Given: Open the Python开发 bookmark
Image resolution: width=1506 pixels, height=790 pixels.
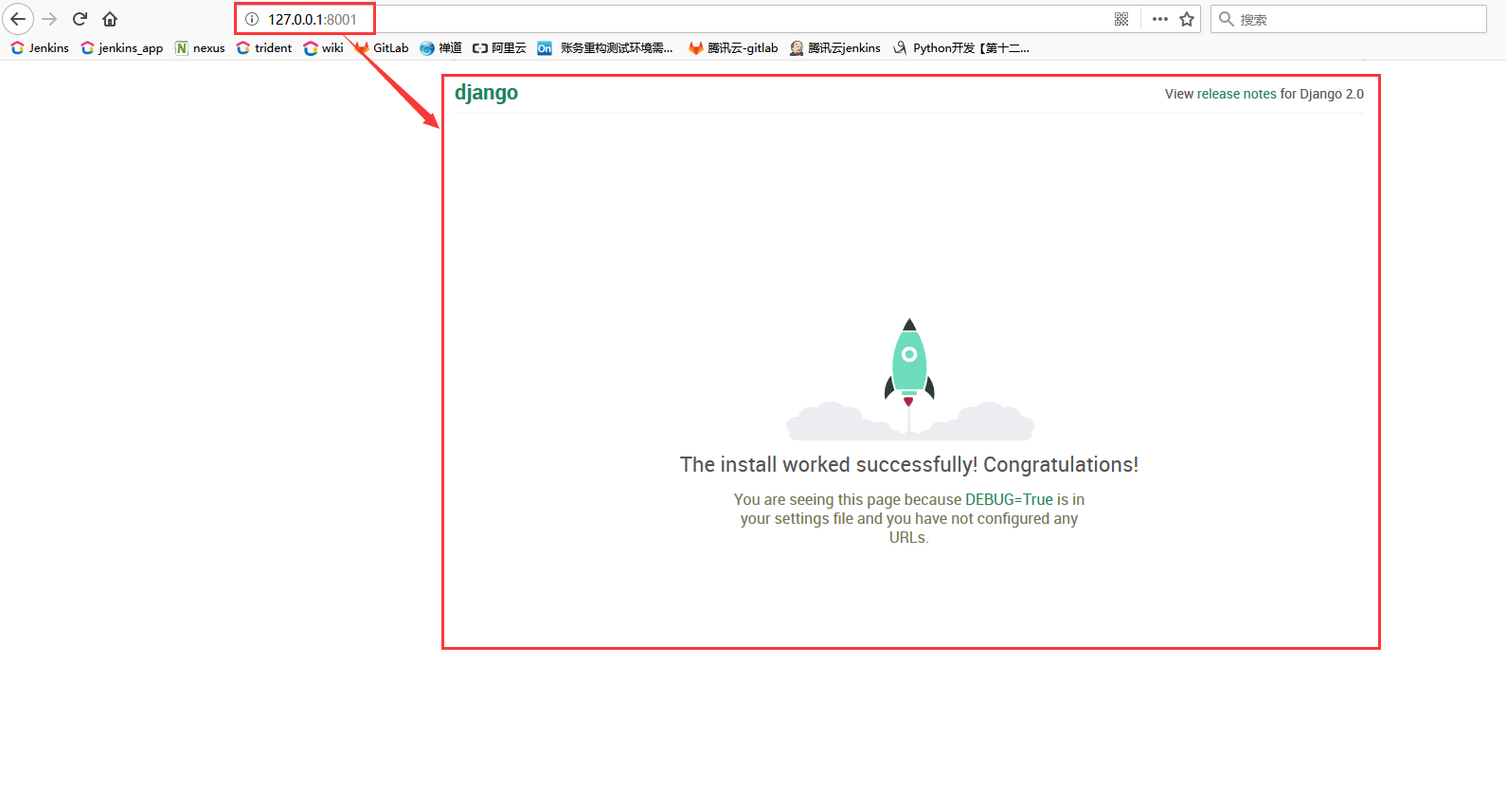Looking at the screenshot, I should [x=961, y=48].
